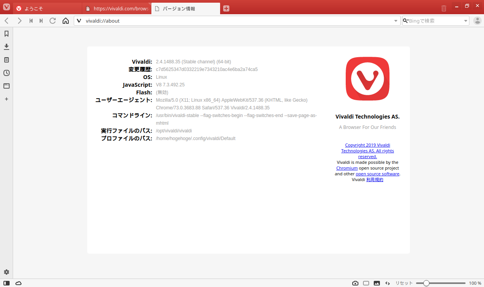Add a new web panel
The image size is (484, 287).
[x=7, y=99]
